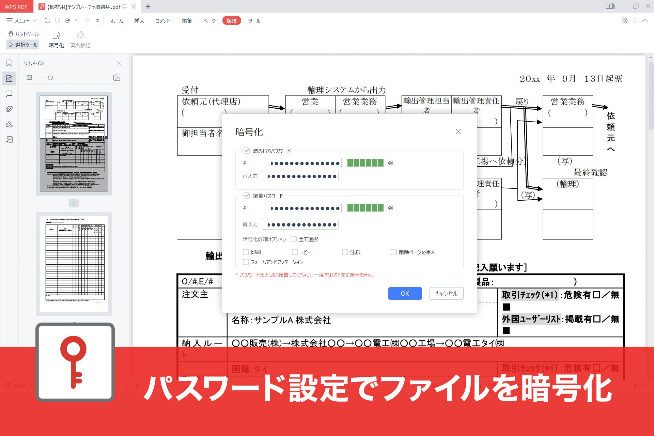The image size is (654, 436).
Task: Collapse the ribbon with chevron
Action: tap(645, 20)
